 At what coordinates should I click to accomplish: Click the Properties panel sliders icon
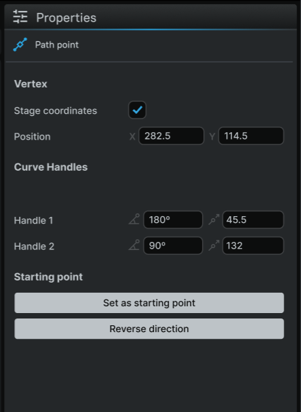point(20,17)
